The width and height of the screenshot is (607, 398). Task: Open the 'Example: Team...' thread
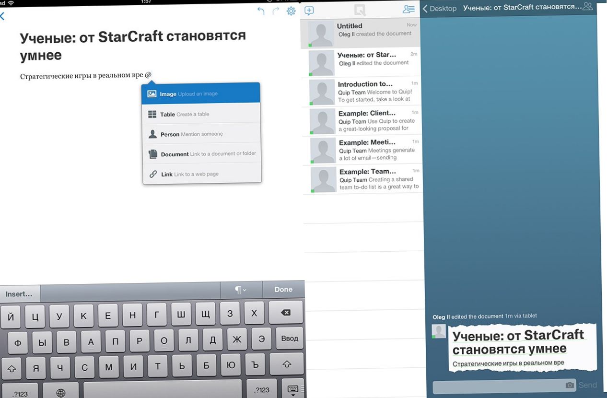(x=362, y=180)
